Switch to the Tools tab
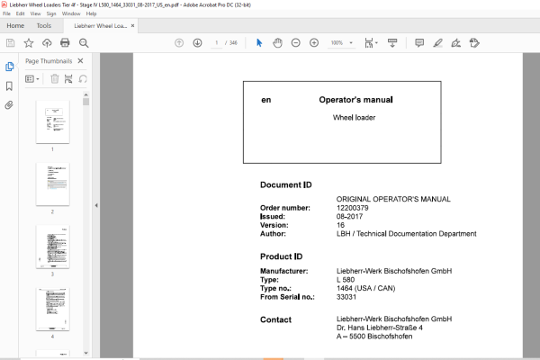The image size is (540, 360). pyautogui.click(x=44, y=26)
